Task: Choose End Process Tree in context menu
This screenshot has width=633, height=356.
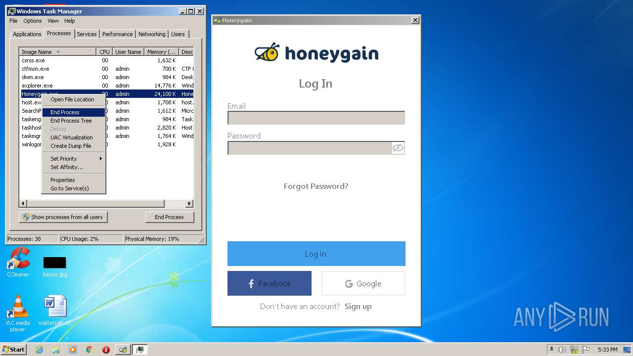Action: coord(74,121)
